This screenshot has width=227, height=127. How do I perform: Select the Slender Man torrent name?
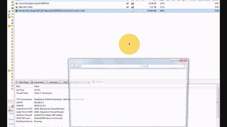pos(52,11)
